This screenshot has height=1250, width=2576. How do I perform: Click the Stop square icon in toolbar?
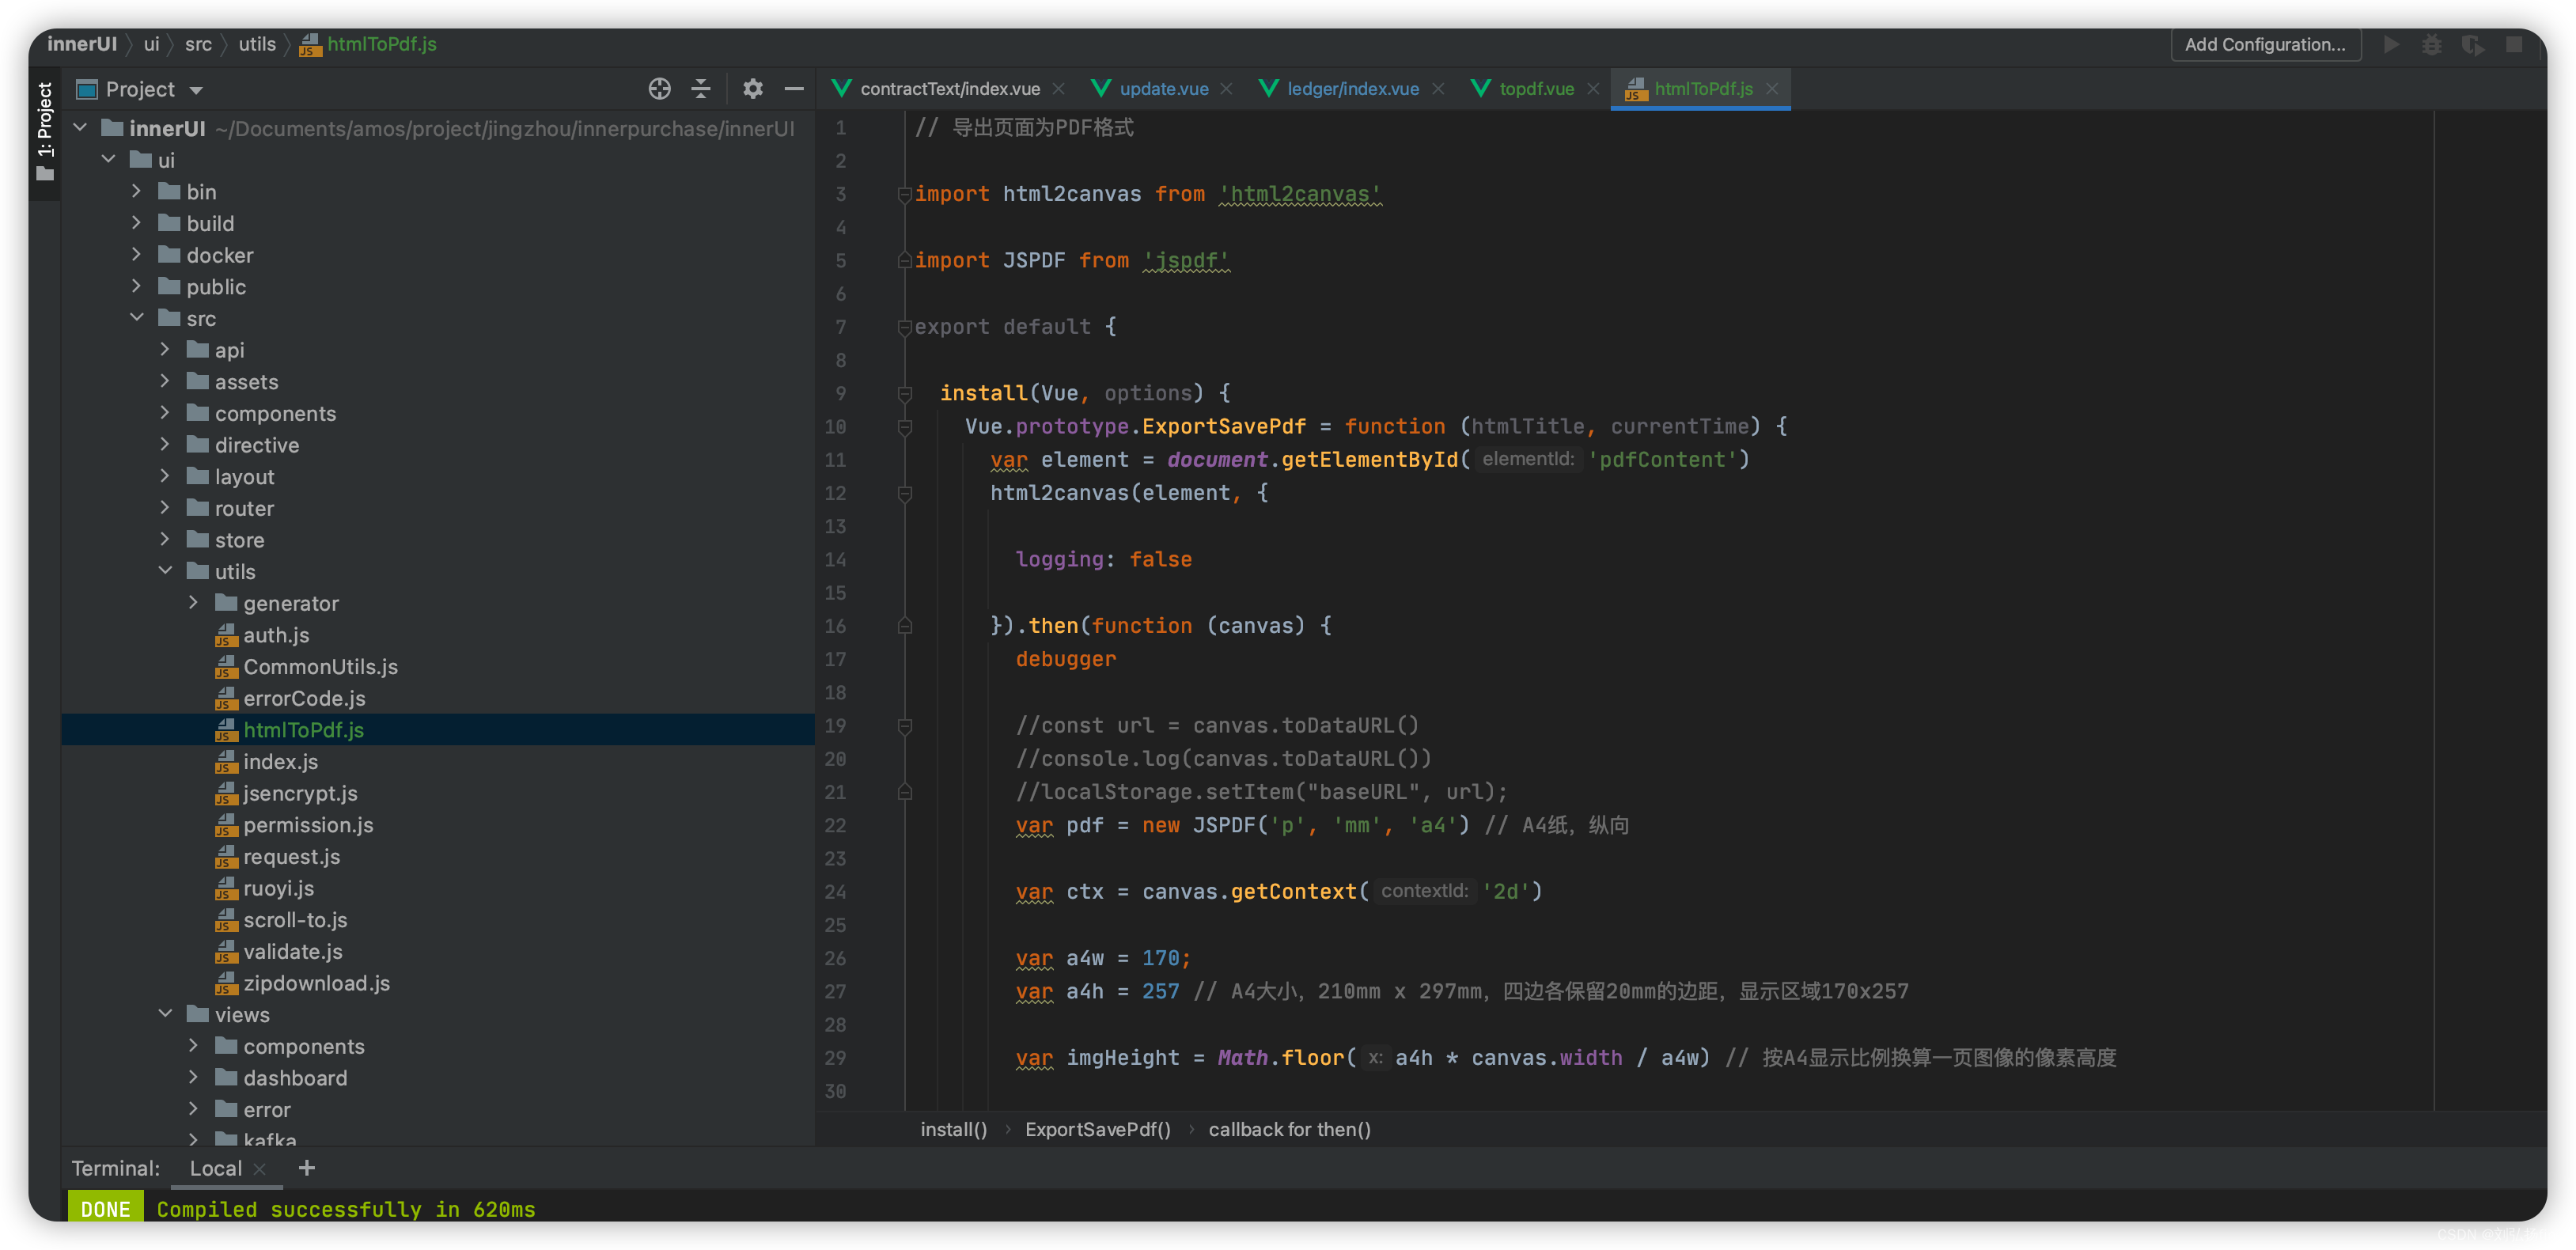click(x=2514, y=44)
